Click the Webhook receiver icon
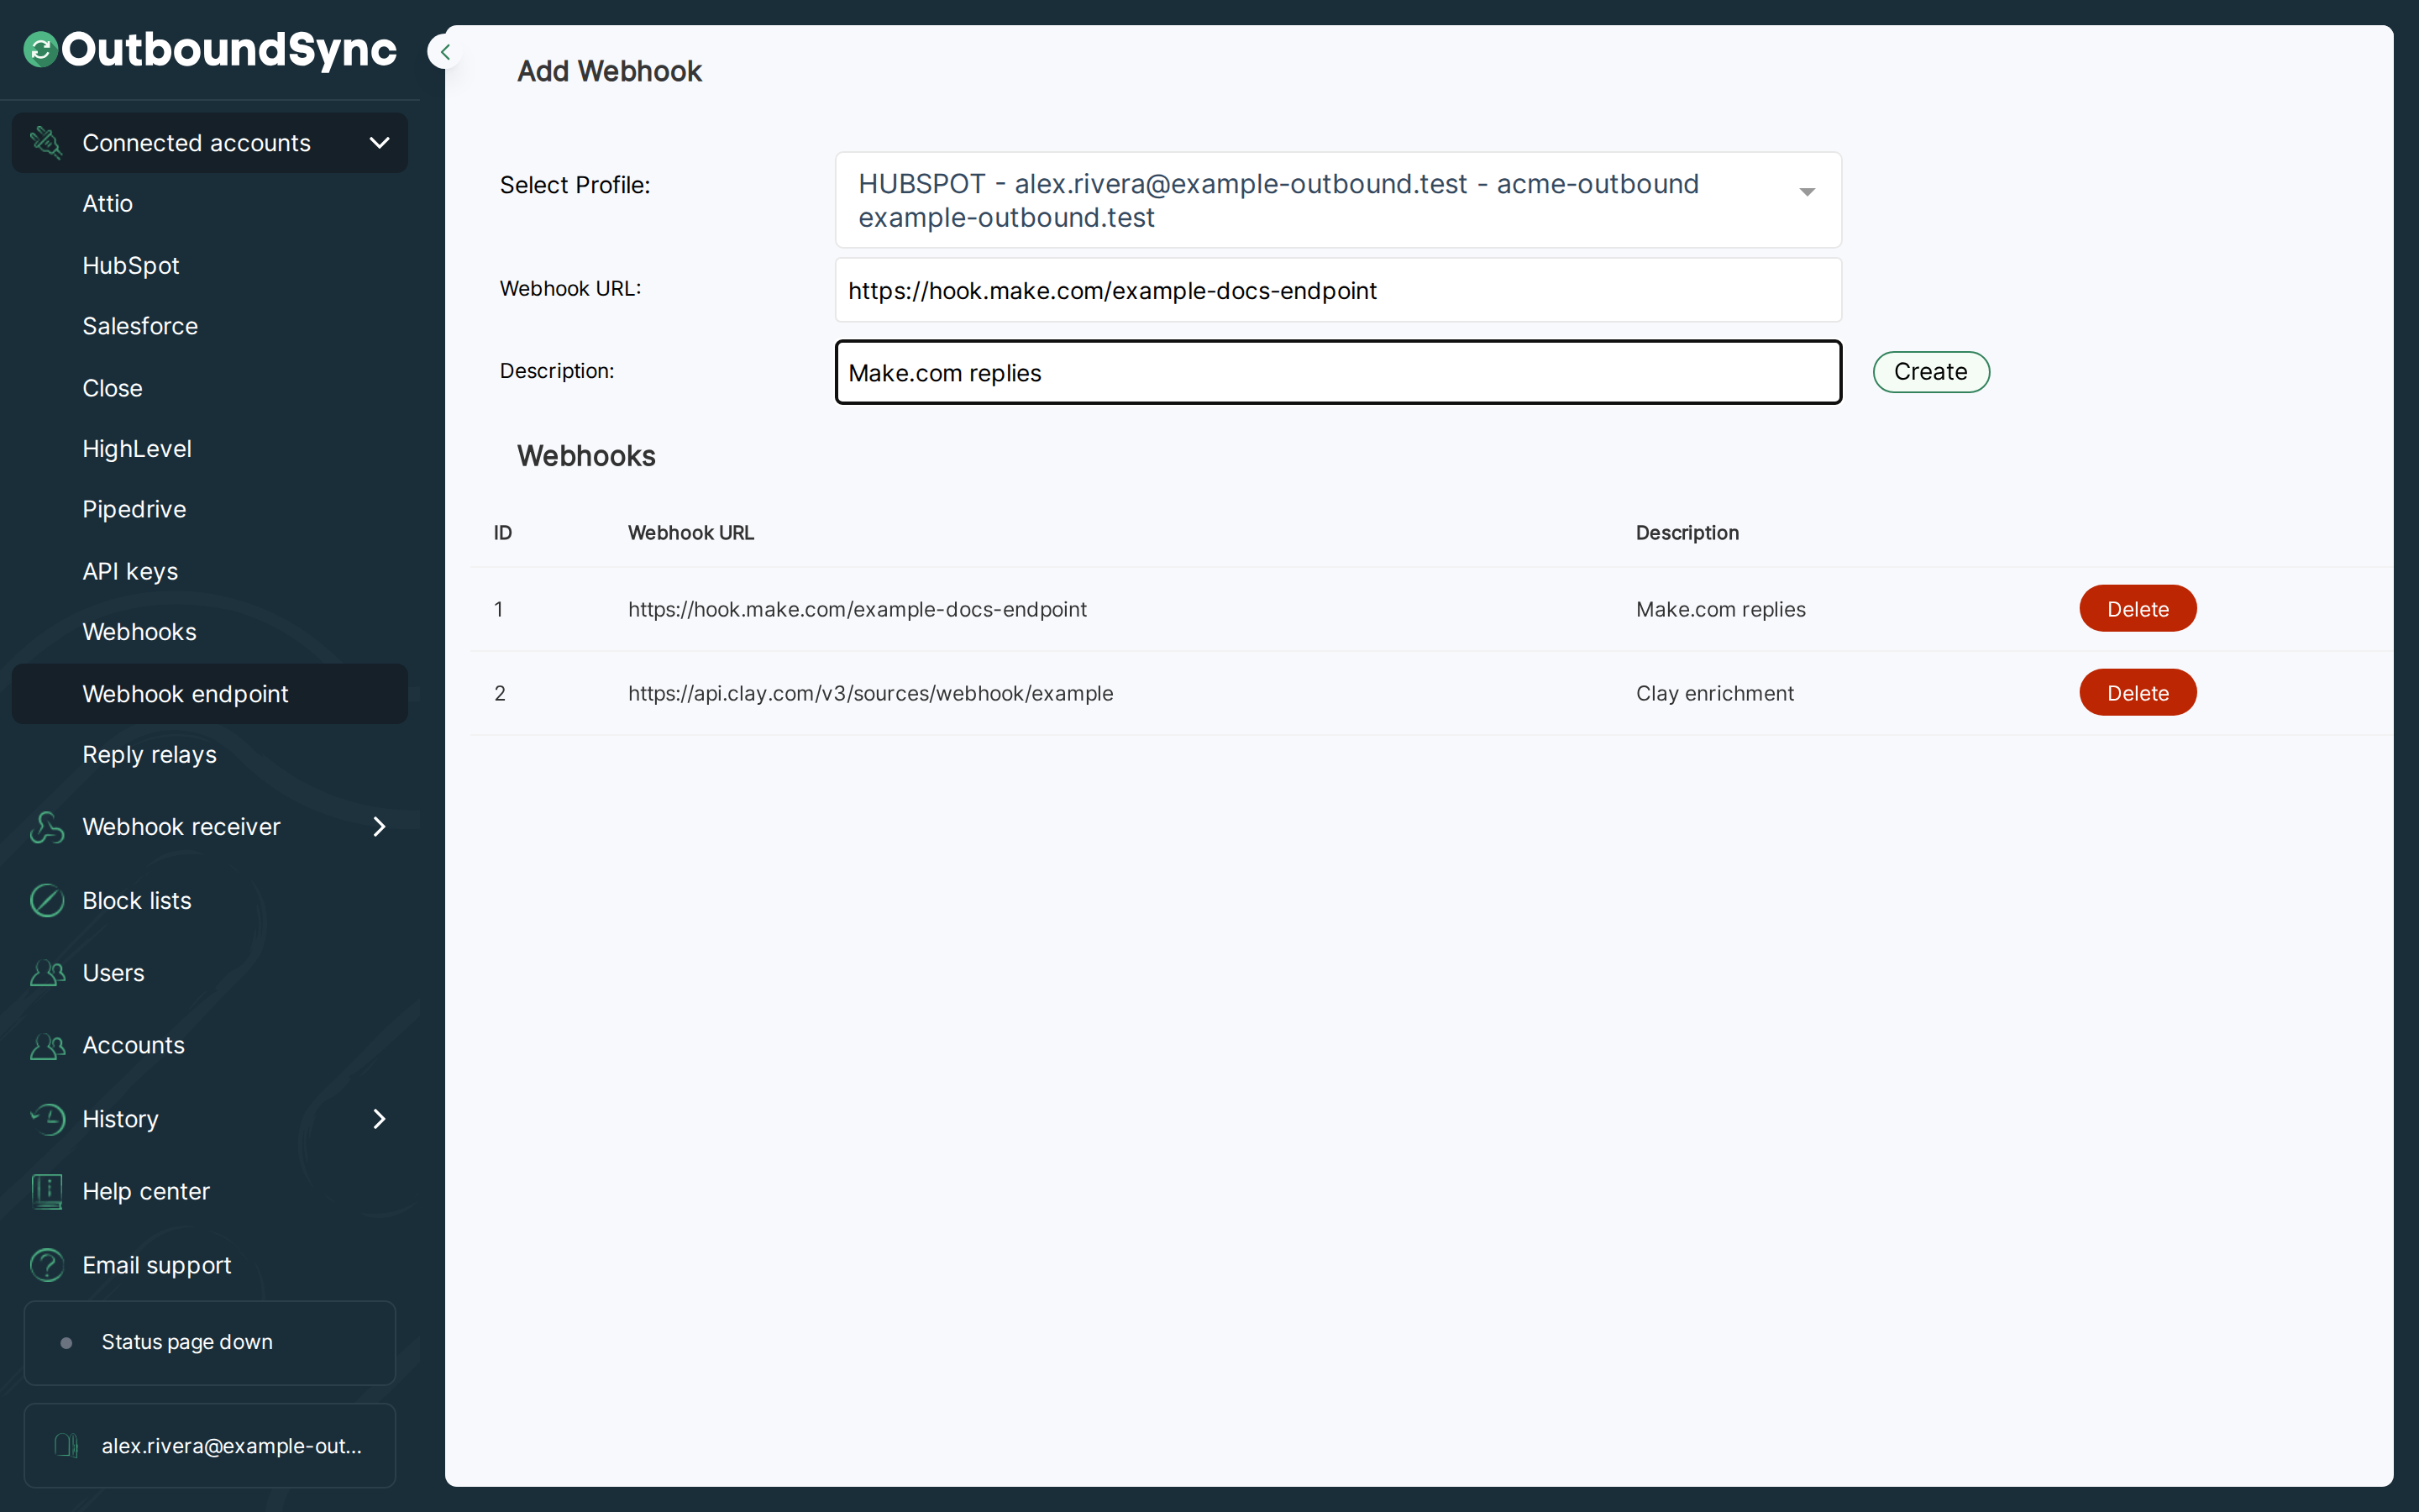Image resolution: width=2419 pixels, height=1512 pixels. click(47, 827)
